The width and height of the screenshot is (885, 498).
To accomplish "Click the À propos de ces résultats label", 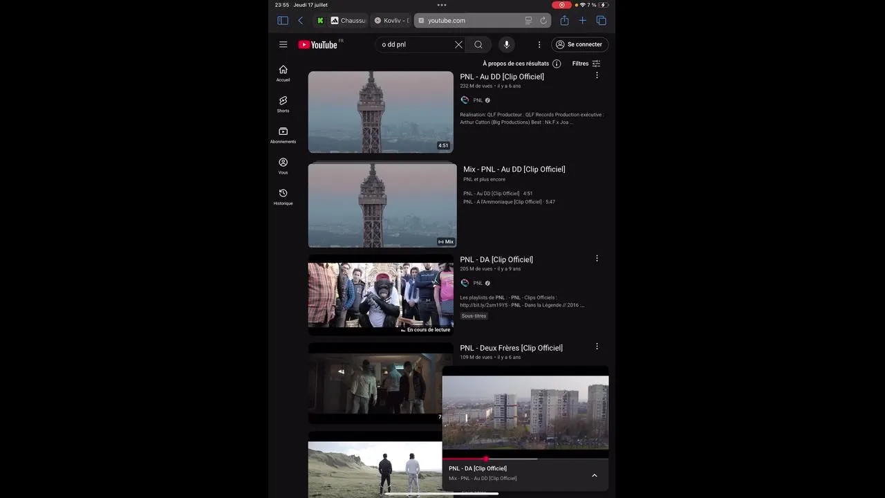I will [516, 64].
